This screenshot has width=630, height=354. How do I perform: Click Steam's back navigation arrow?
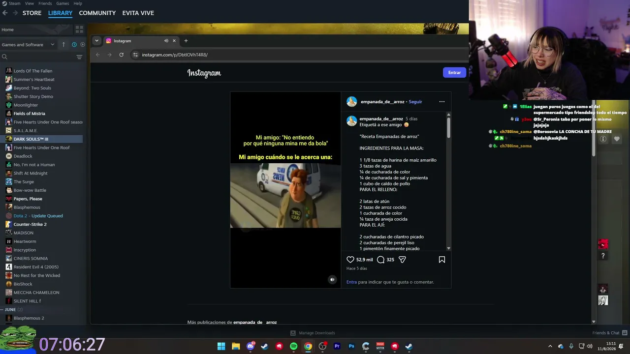[5, 13]
